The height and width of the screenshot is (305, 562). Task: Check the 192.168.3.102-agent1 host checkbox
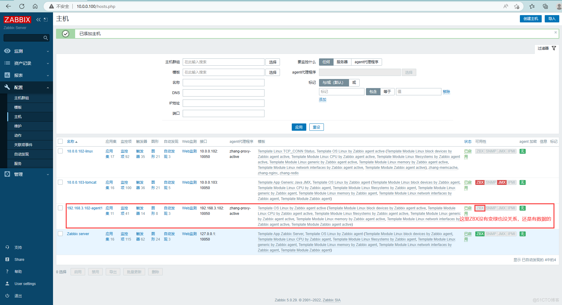60,208
